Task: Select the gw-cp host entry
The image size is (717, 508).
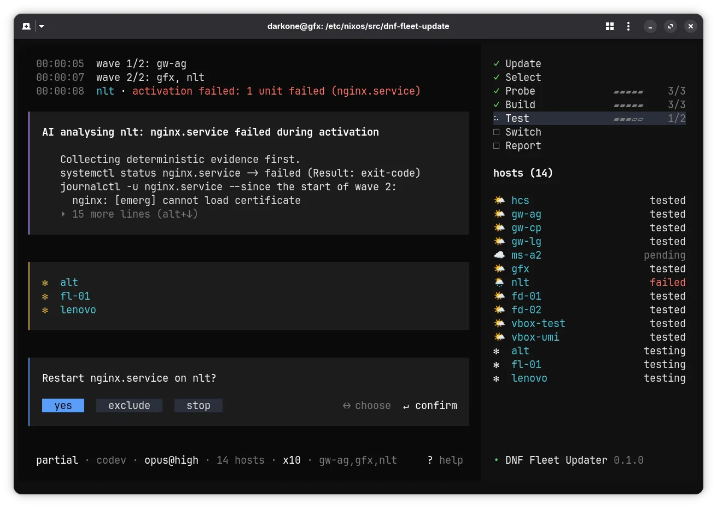Action: coord(589,228)
